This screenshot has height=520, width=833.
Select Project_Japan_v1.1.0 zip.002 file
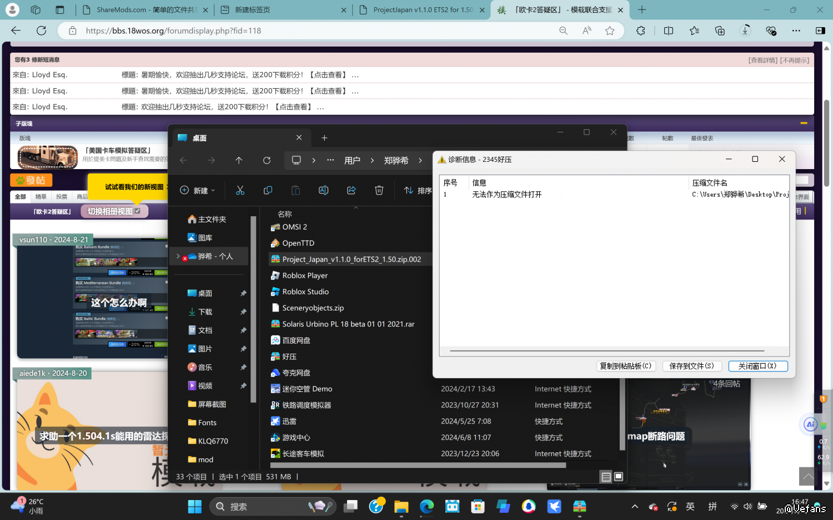[x=351, y=259]
